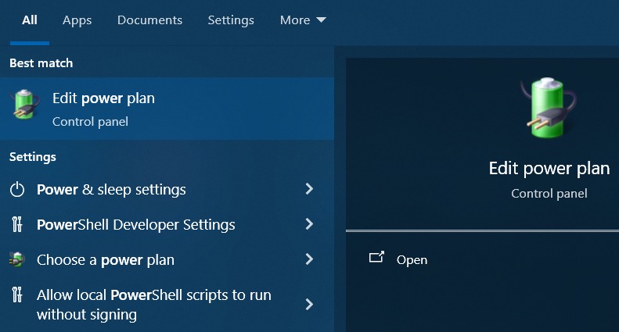Click the large battery icon in preview pane
The image size is (619, 332).
click(x=549, y=108)
